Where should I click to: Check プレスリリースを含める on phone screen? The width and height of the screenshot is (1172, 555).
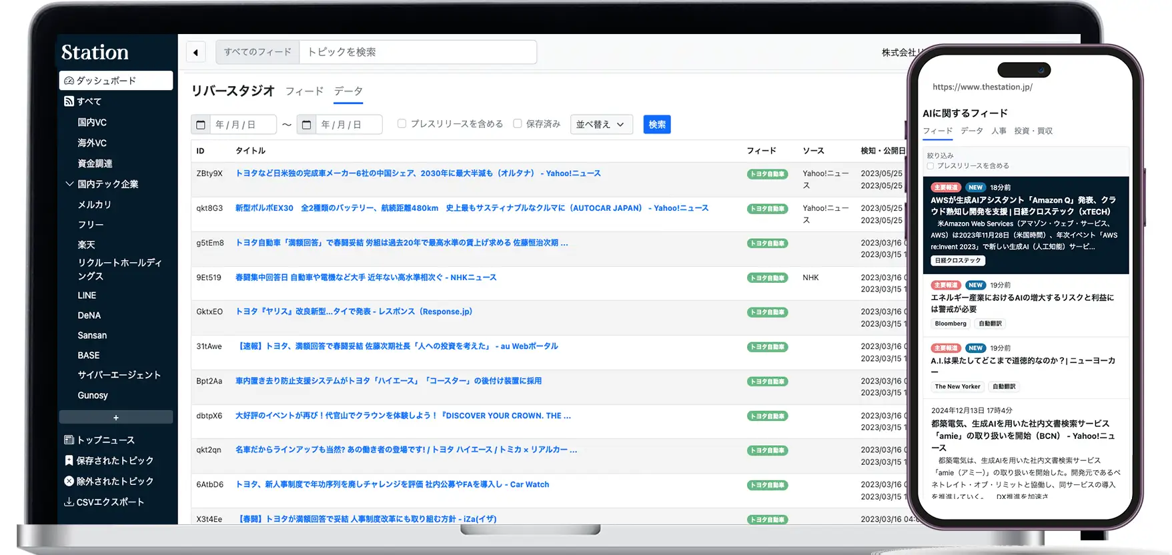pos(930,166)
